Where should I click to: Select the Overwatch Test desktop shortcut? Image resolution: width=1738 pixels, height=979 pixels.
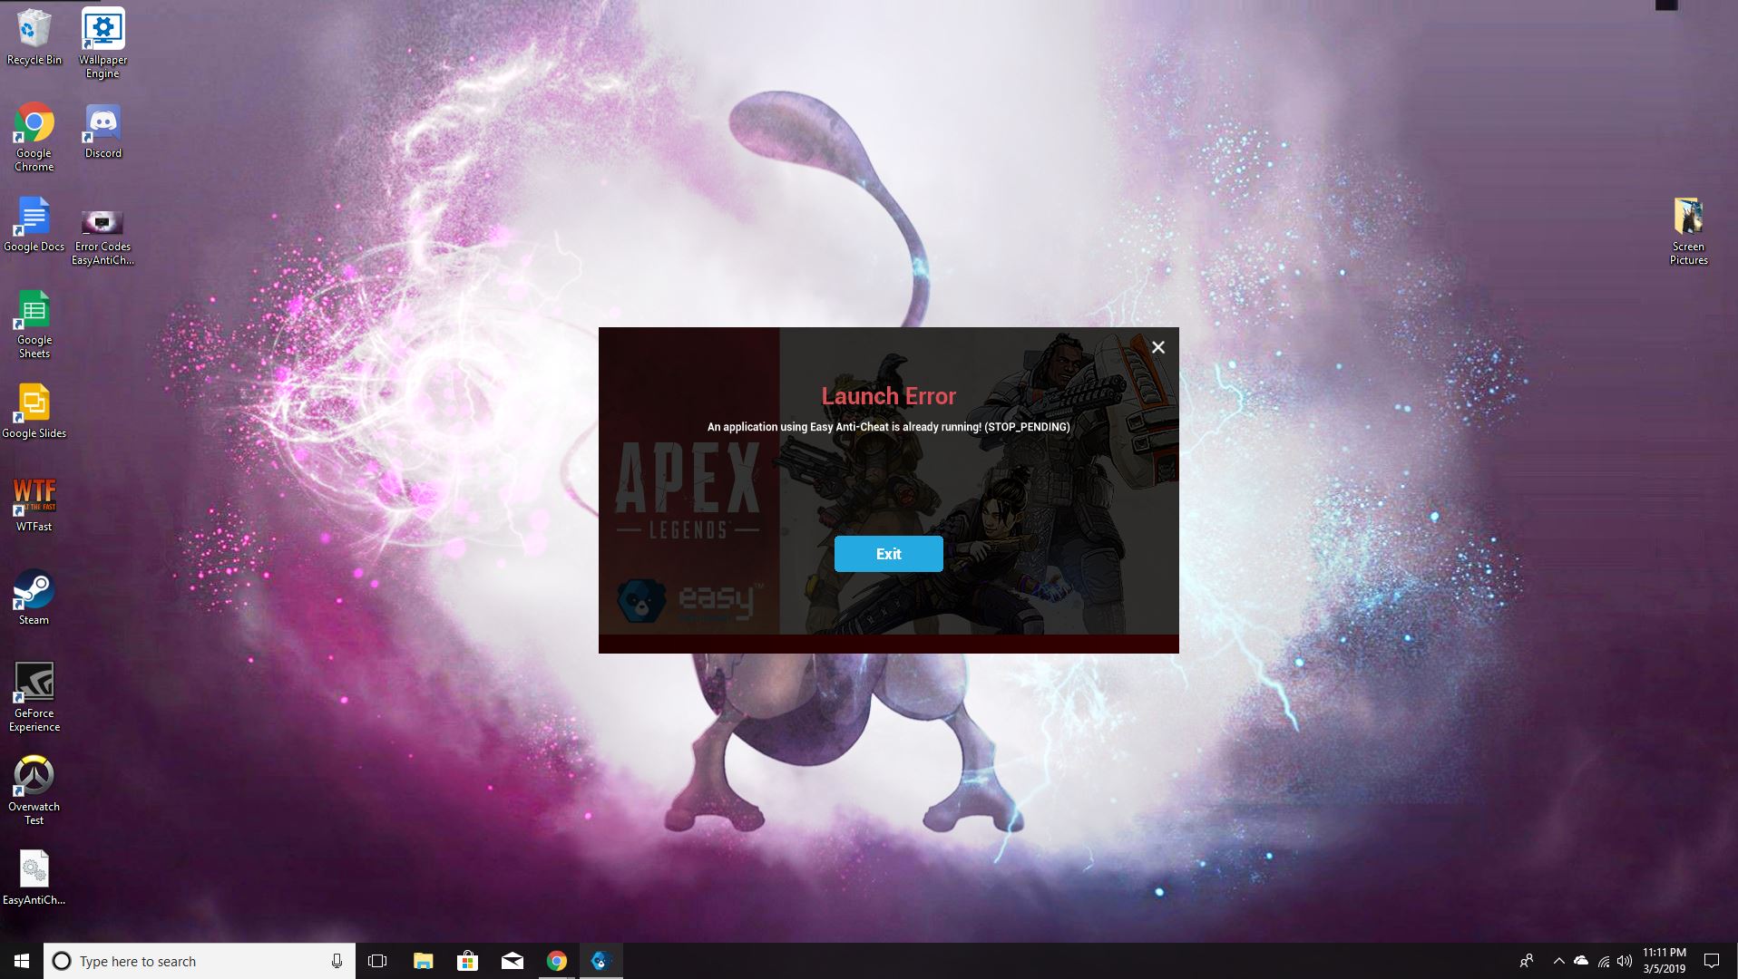(34, 780)
